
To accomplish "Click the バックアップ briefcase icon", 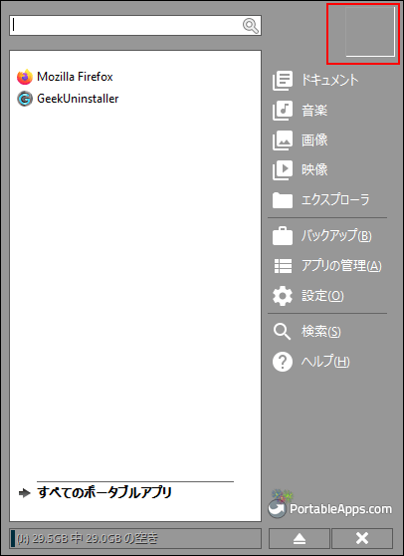I will [283, 236].
